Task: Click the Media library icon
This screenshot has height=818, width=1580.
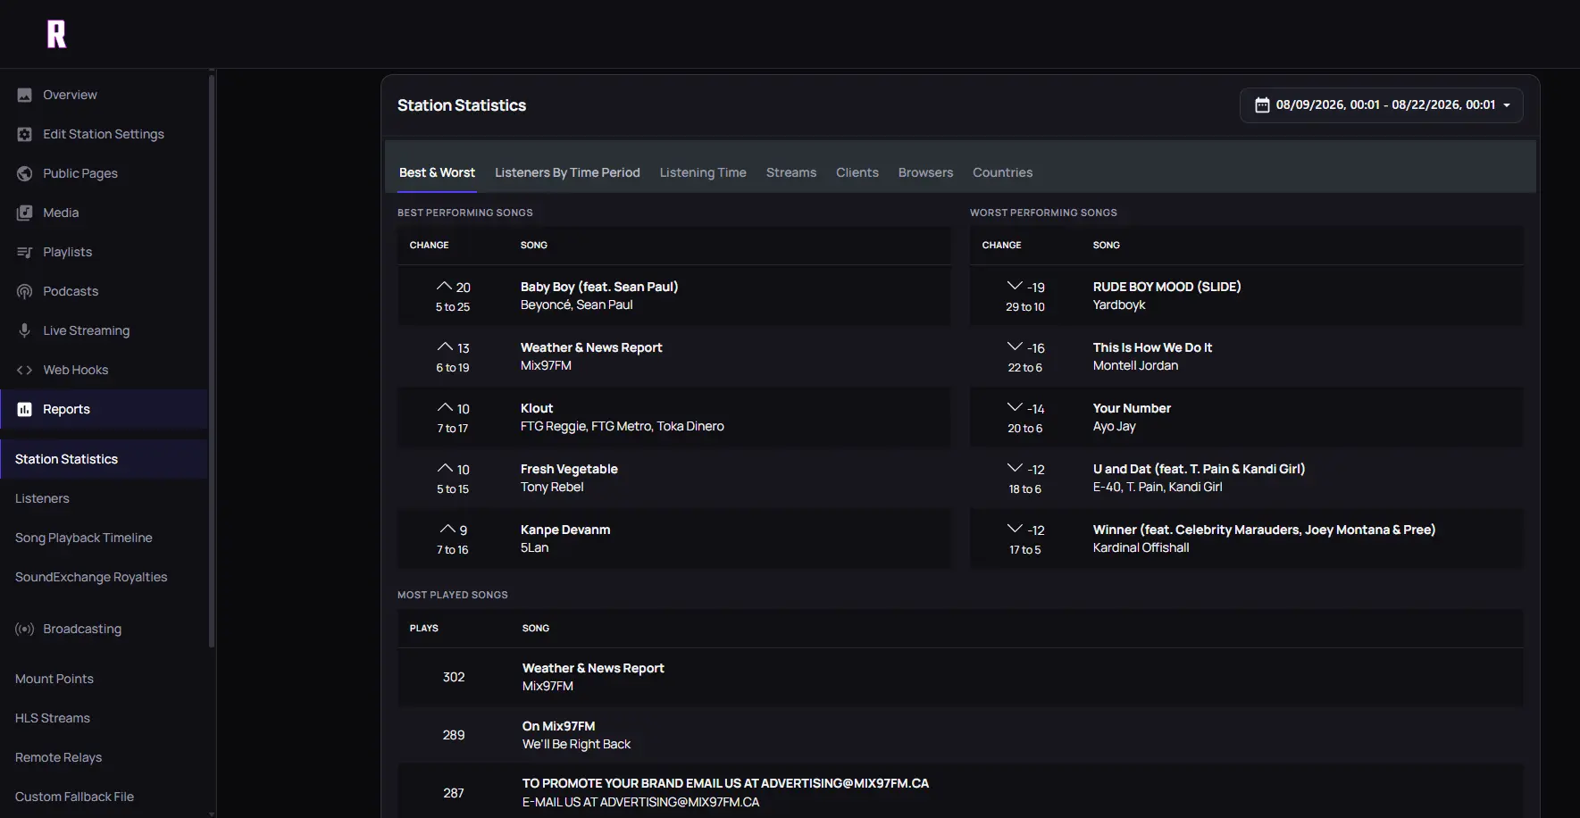Action: (x=24, y=213)
